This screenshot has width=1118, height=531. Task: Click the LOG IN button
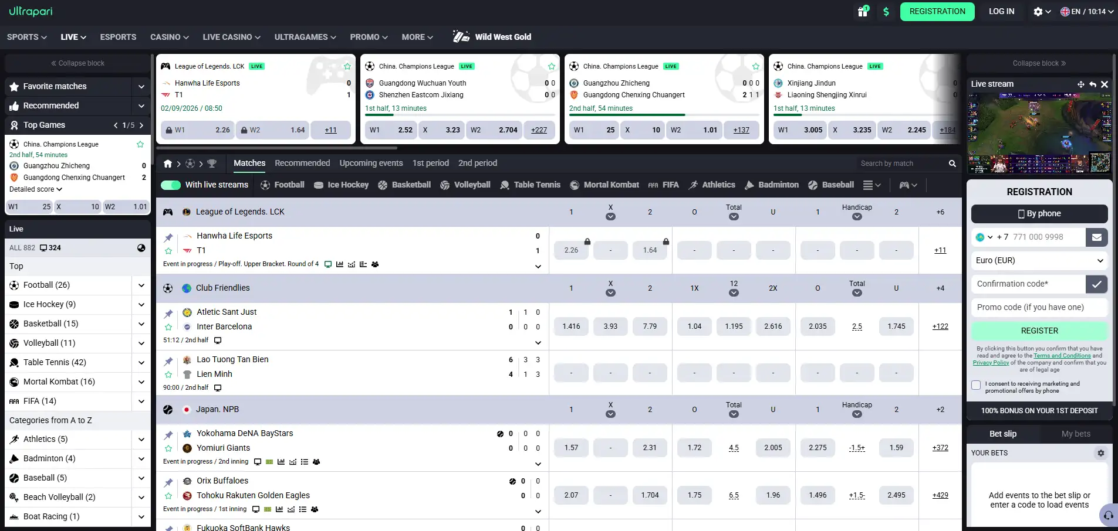click(1001, 12)
